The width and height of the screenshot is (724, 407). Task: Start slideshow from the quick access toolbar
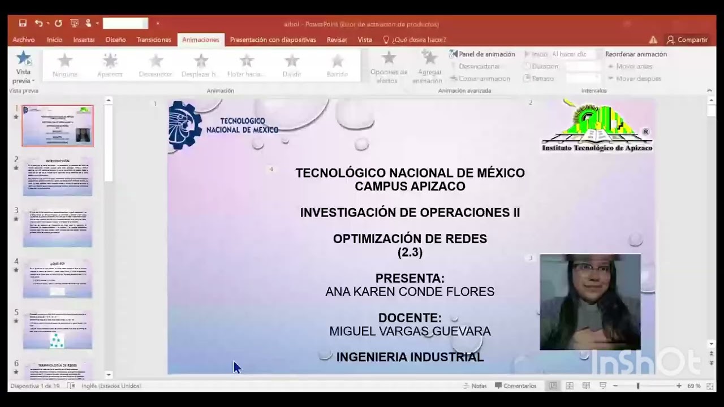click(74, 23)
